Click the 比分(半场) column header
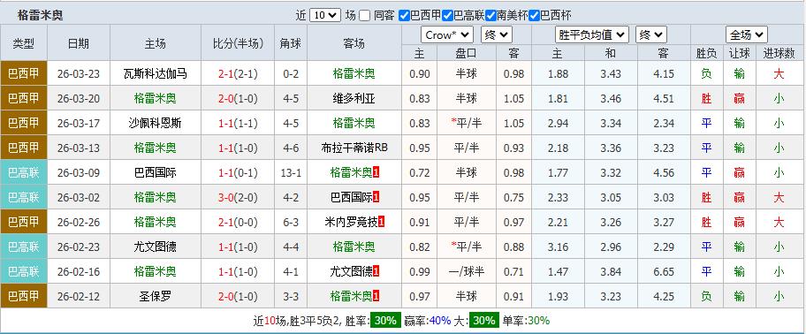Image resolution: width=806 pixels, height=334 pixels. [x=238, y=43]
